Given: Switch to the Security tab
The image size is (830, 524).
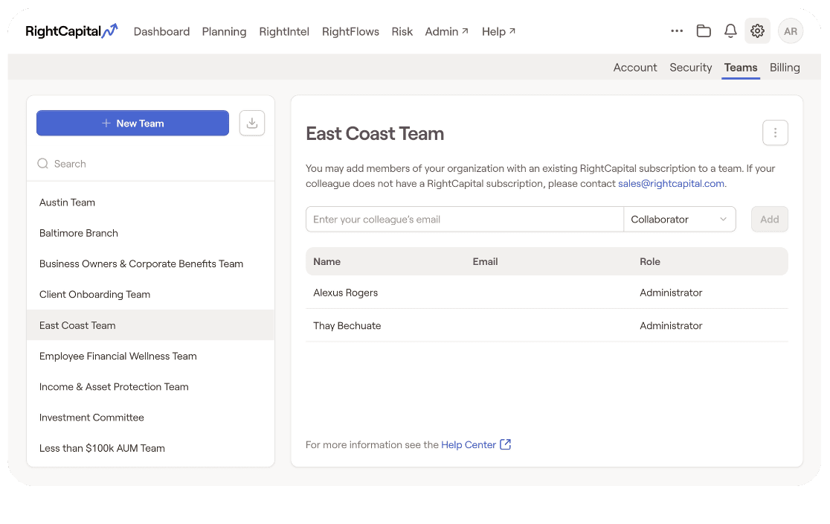Looking at the screenshot, I should point(690,67).
